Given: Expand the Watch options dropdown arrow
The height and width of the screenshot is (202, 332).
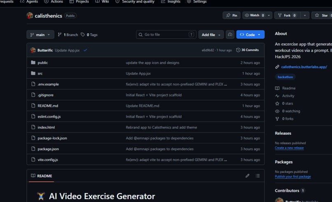Looking at the screenshot, I should point(269,15).
